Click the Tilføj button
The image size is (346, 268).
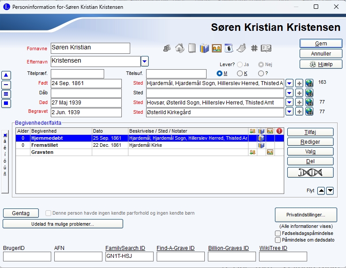pos(310,132)
